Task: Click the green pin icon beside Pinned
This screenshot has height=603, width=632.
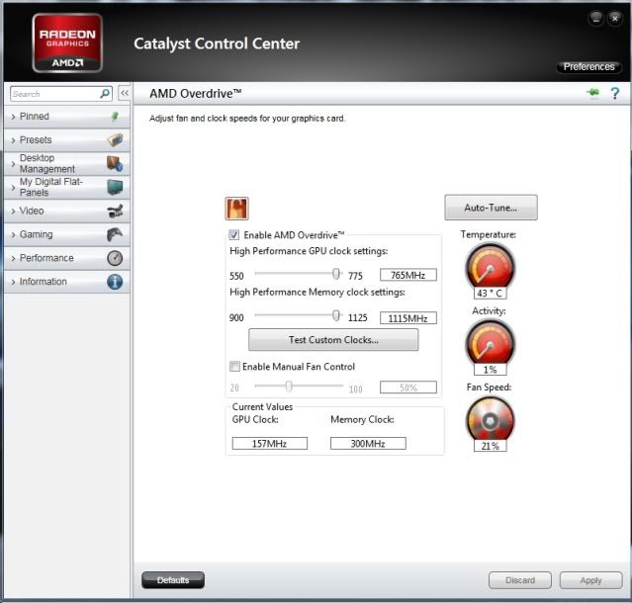Action: [x=115, y=117]
